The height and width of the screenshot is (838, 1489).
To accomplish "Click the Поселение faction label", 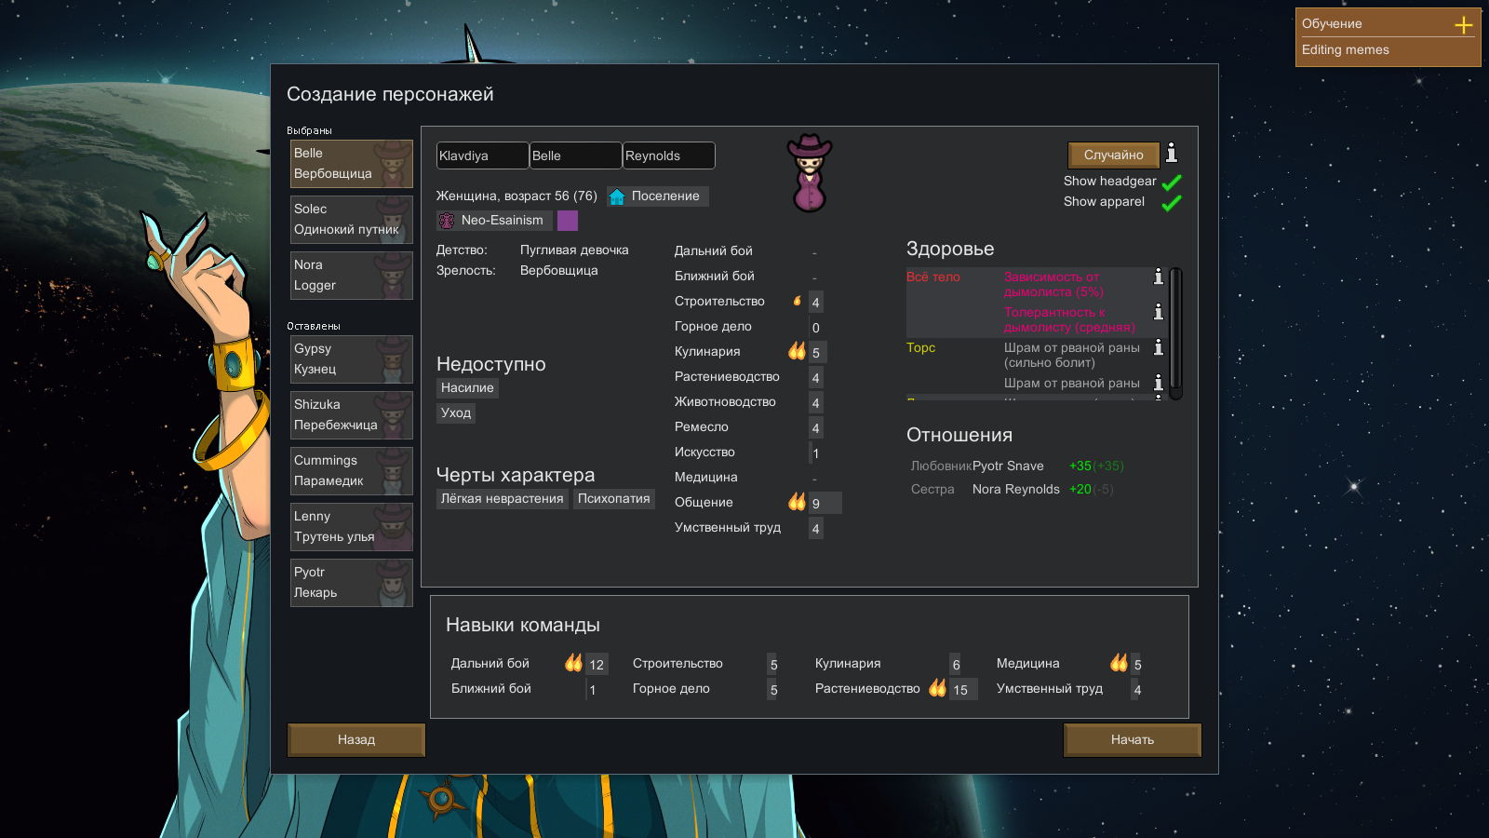I will [665, 196].
